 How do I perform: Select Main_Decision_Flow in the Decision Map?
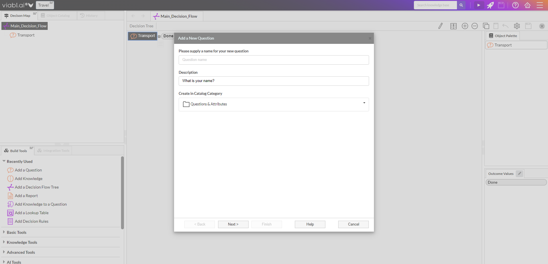click(25, 26)
